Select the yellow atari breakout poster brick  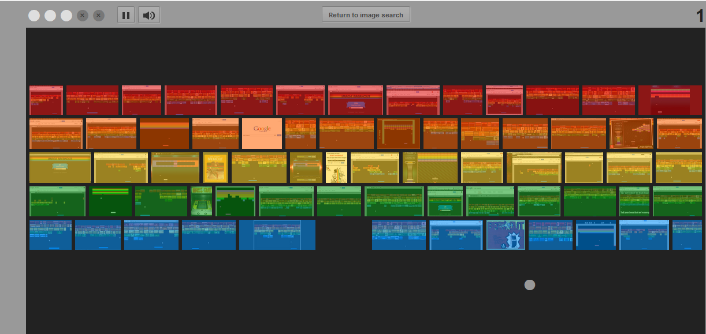(215, 167)
